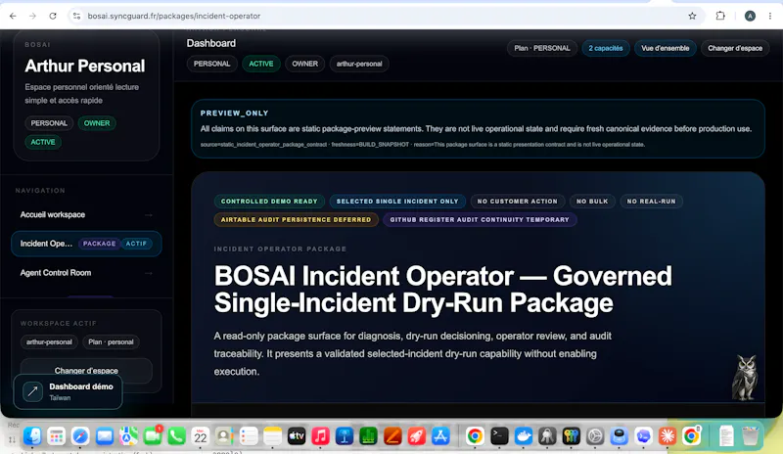Open Launchpad from the dock

(57, 436)
